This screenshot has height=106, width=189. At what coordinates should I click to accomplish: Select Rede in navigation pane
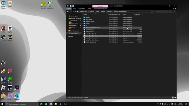pyautogui.click(x=71, y=37)
